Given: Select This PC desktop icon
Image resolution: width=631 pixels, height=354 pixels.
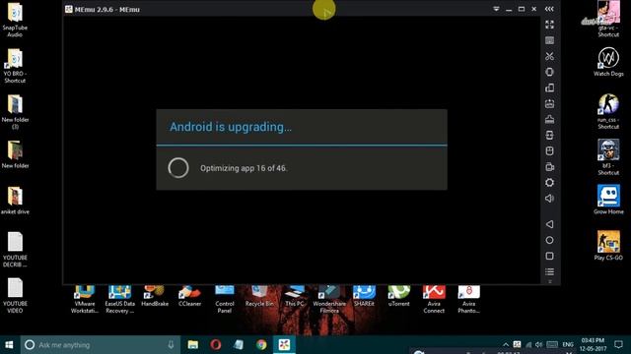Looking at the screenshot, I should click(x=295, y=296).
